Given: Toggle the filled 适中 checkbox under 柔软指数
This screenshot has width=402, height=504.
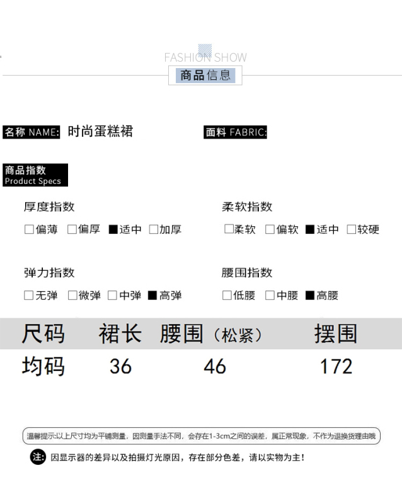Looking at the screenshot, I should [x=310, y=229].
